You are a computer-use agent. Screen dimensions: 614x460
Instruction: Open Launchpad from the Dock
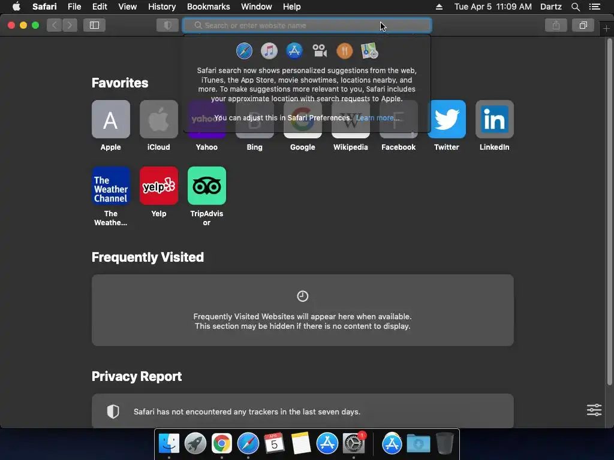195,444
